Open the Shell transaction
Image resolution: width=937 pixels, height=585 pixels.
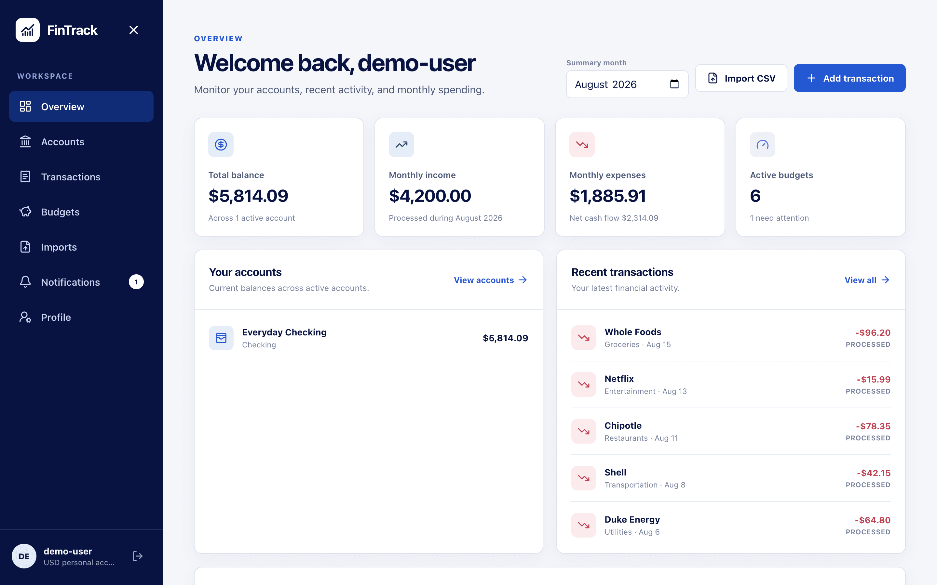point(731,478)
